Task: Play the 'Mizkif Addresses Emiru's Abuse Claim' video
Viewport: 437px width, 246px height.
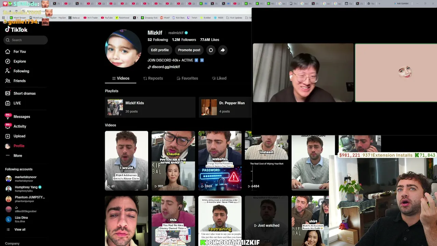Action: 127,161
